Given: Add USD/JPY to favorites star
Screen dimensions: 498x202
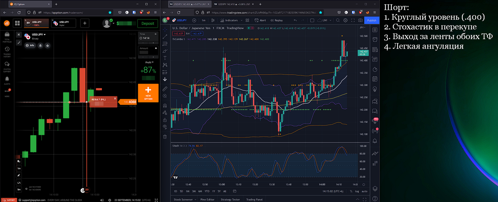Looking at the screenshot, I should [47, 45].
